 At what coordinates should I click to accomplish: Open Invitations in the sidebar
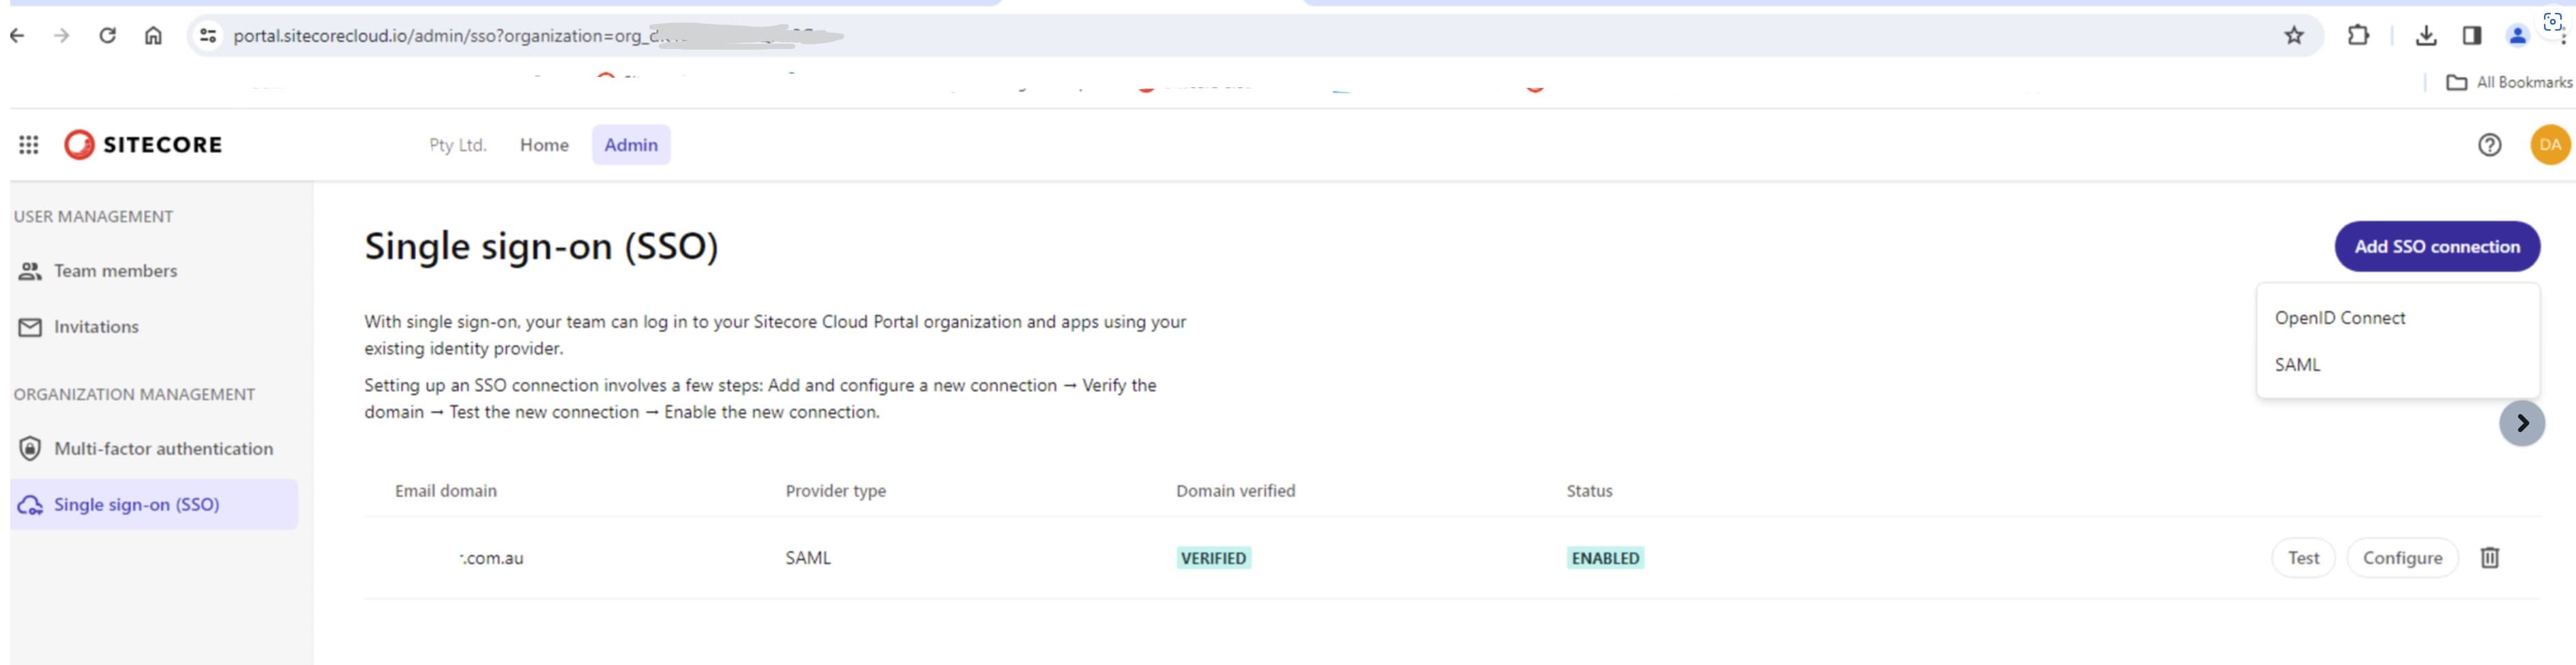point(154,328)
